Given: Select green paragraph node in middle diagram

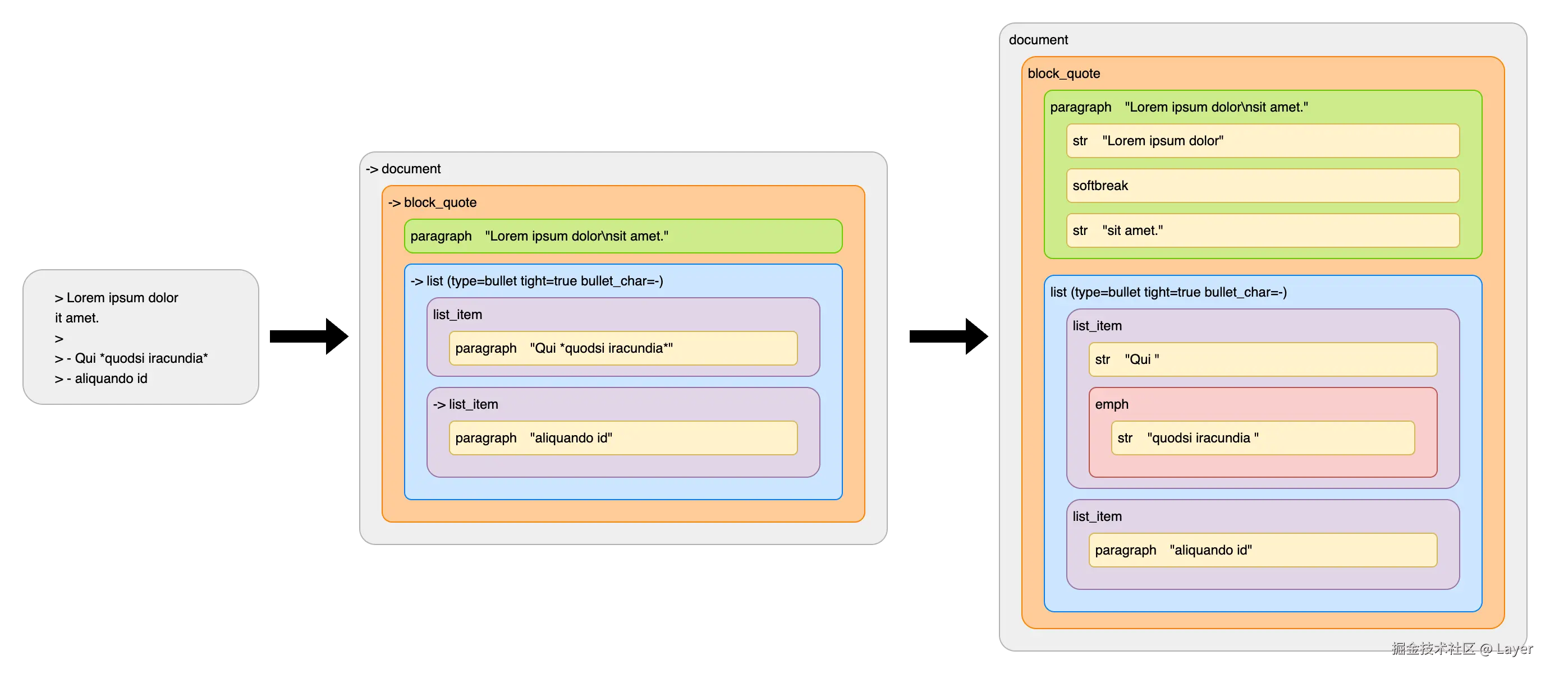Looking at the screenshot, I should coord(623,236).
